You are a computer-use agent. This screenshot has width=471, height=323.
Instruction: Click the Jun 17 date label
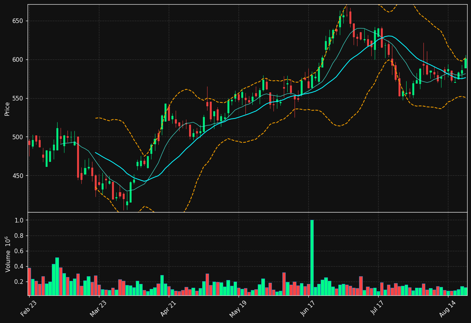(308, 308)
